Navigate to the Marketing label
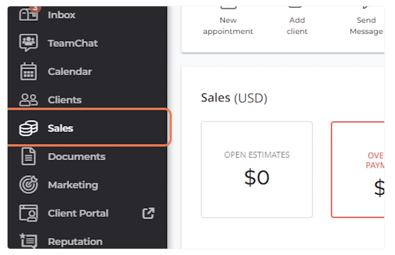395x255 pixels. 73,185
